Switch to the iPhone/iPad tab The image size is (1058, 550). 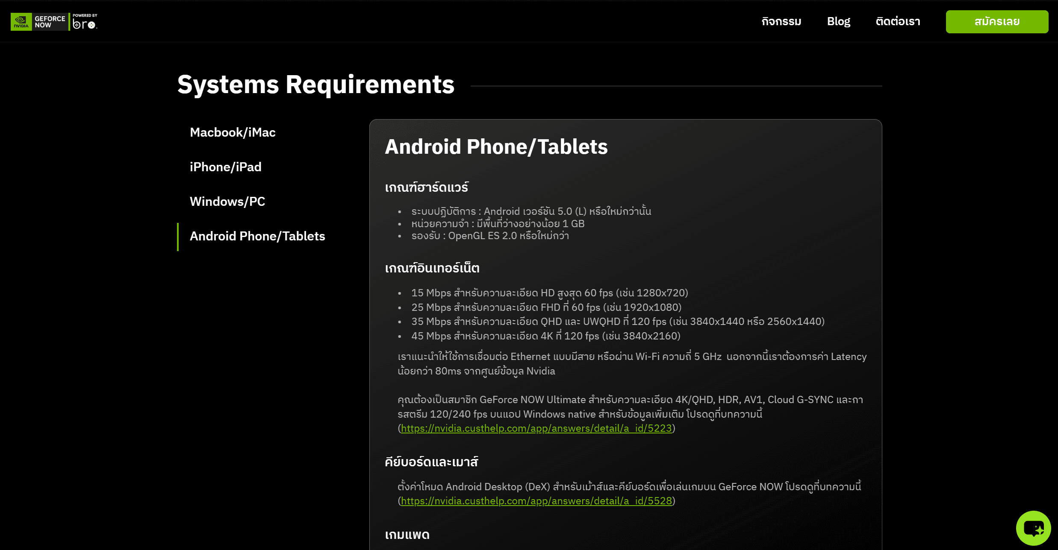(x=225, y=167)
